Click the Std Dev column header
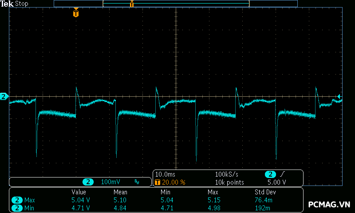This screenshot has width=355, height=213. tap(265, 192)
